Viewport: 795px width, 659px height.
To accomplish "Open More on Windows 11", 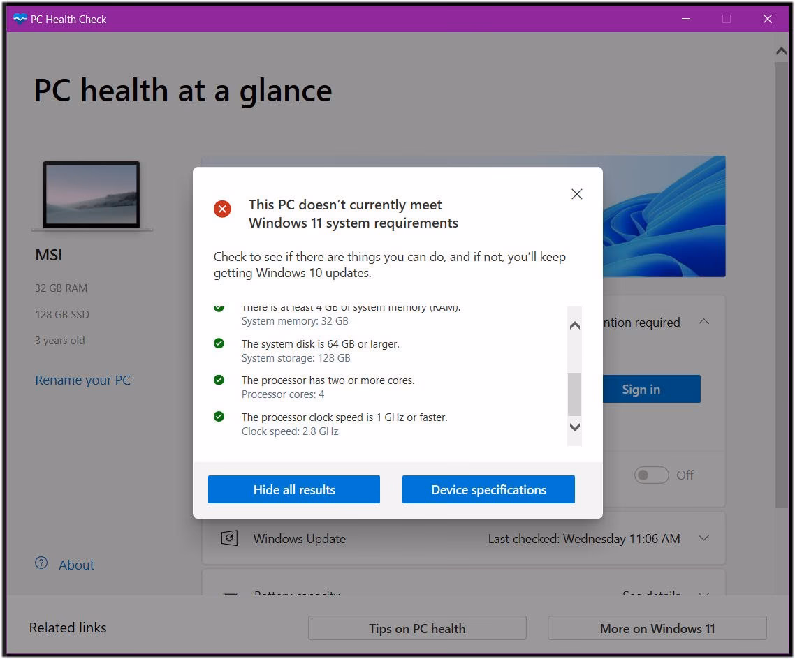I will [x=657, y=628].
